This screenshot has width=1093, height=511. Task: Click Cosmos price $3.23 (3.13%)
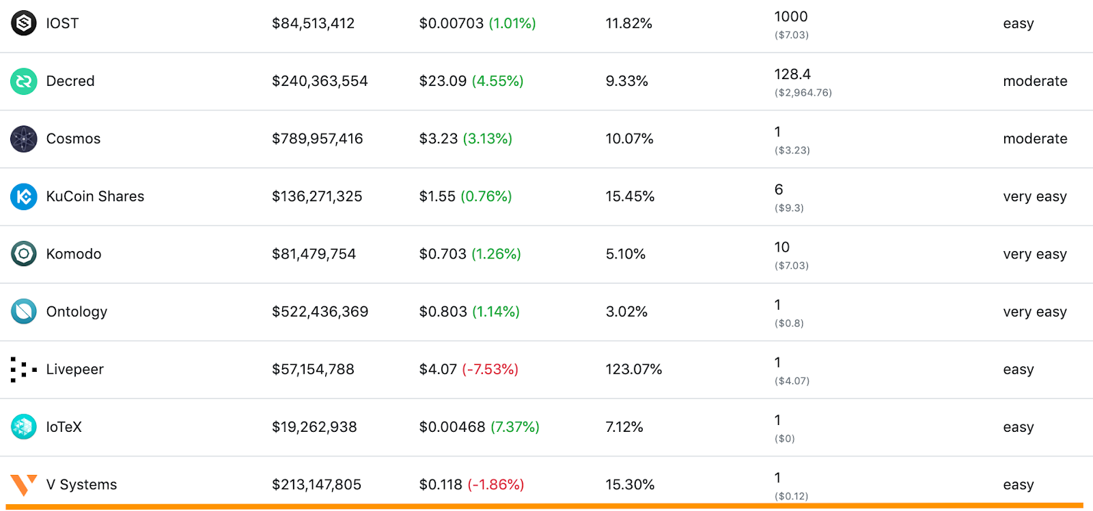466,138
